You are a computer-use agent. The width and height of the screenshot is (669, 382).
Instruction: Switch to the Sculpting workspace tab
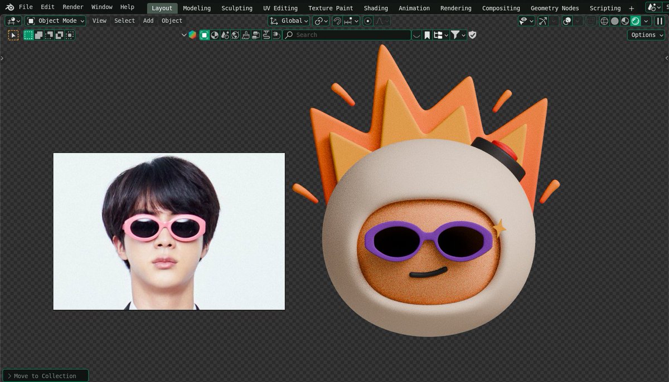(237, 8)
